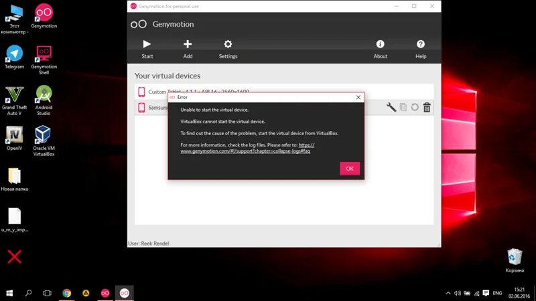
Task: Select the red X desktop icon
Action: pyautogui.click(x=14, y=257)
